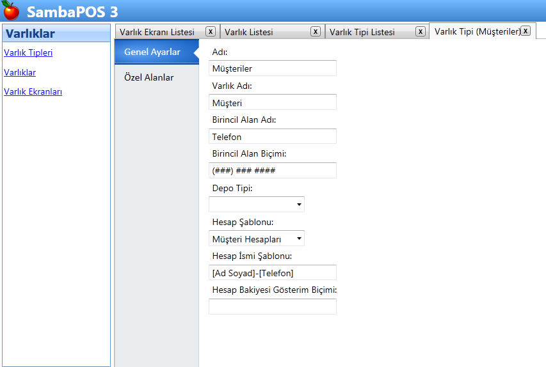The width and height of the screenshot is (546, 367).
Task: Focus the Varlık Adı text field
Action: pyautogui.click(x=272, y=102)
